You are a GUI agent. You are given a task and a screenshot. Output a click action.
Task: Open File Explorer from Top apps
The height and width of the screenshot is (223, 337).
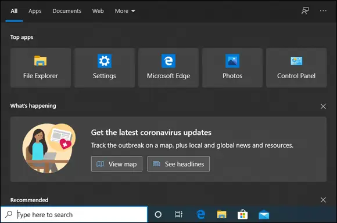pos(41,68)
